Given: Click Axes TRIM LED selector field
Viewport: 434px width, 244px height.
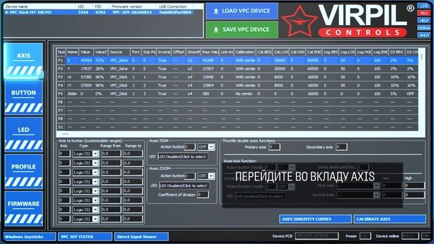Looking at the screenshot, I should coord(182,157).
